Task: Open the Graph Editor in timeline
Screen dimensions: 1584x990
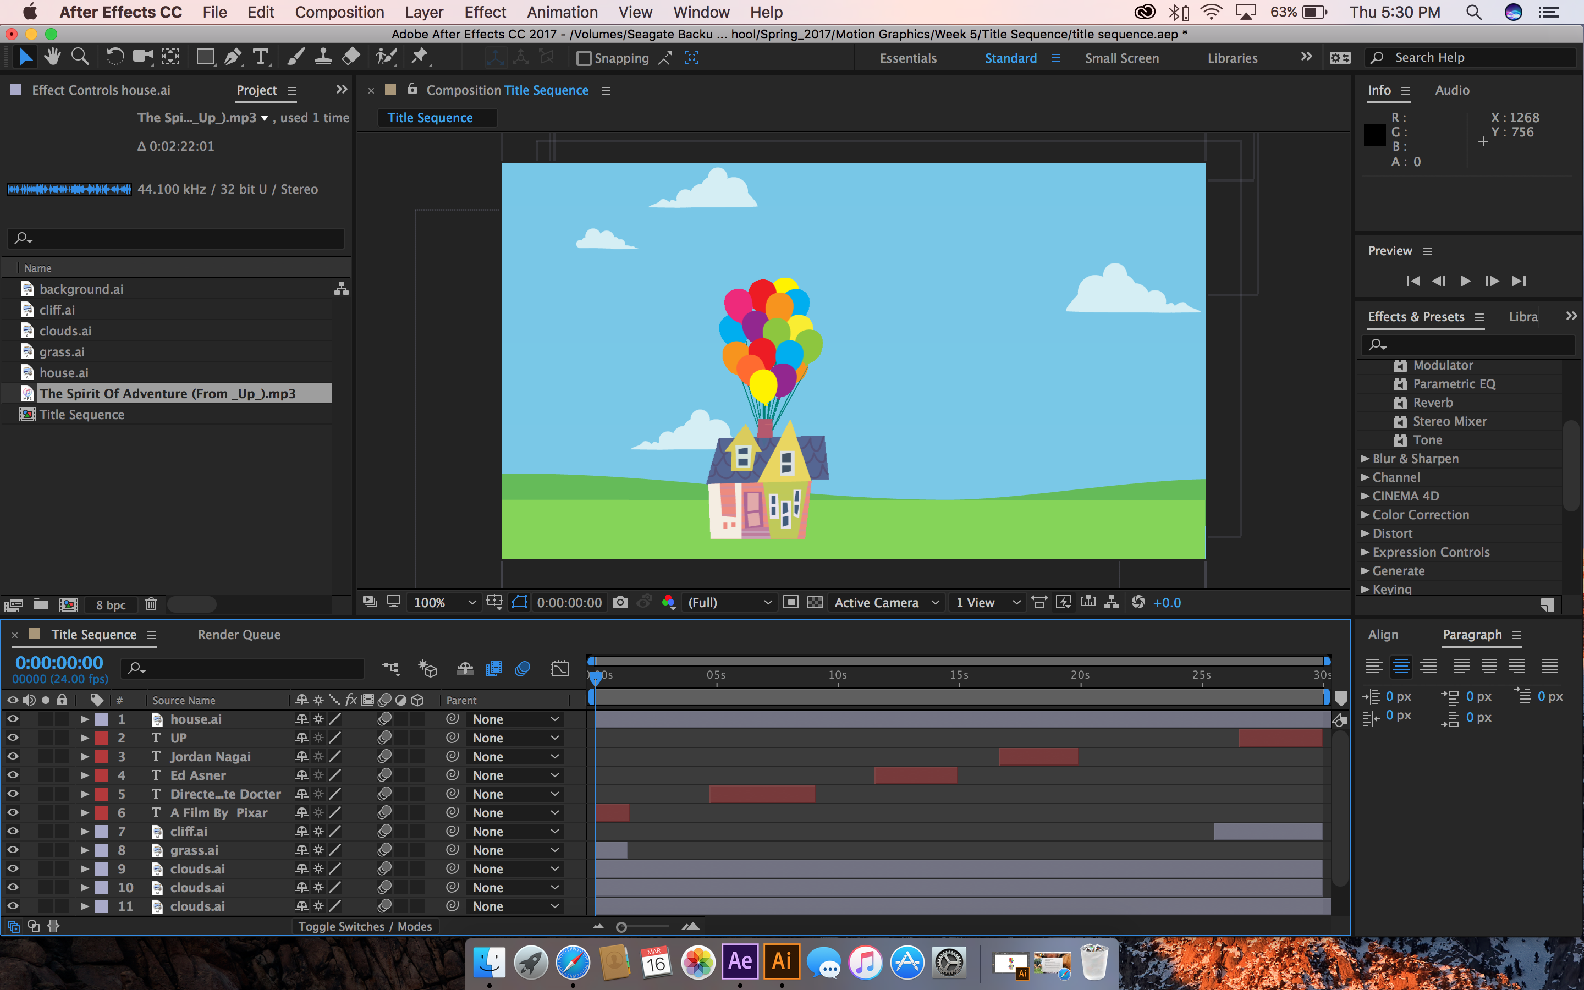Action: [x=560, y=668]
